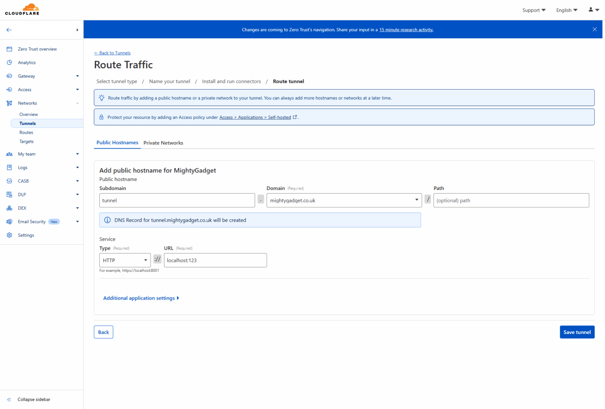The height and width of the screenshot is (409, 605).
Task: Open the 15 minute research activity link
Action: click(x=406, y=30)
